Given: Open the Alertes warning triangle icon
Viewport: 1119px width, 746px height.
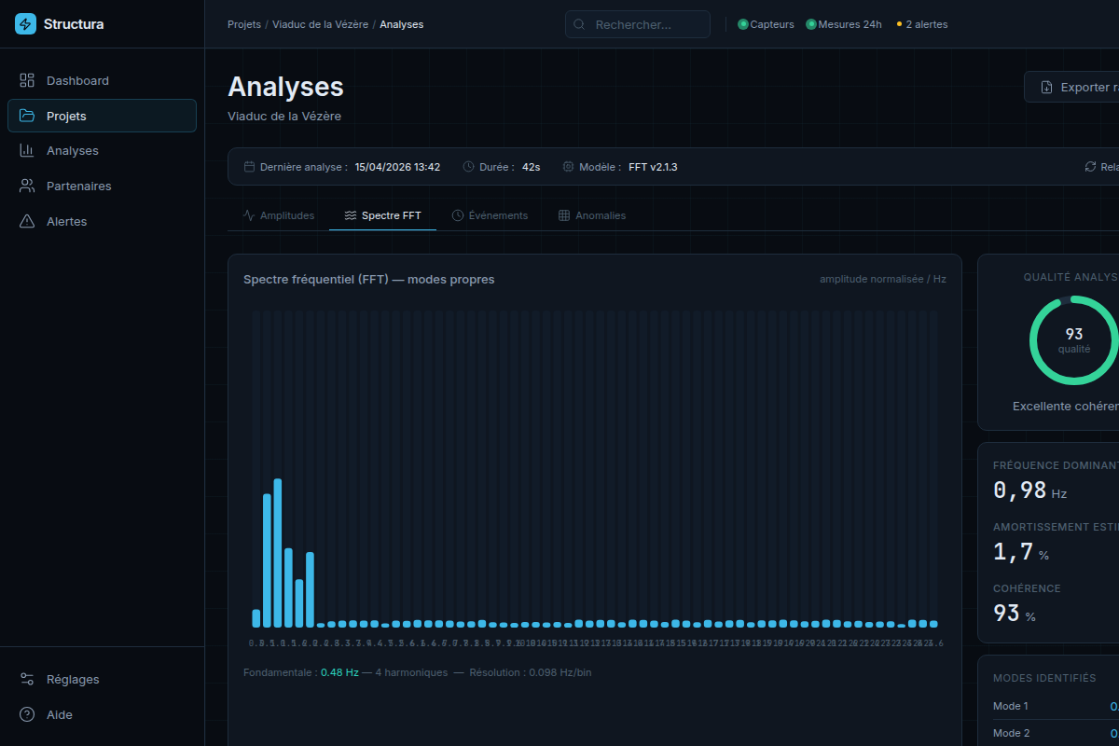Looking at the screenshot, I should [27, 221].
